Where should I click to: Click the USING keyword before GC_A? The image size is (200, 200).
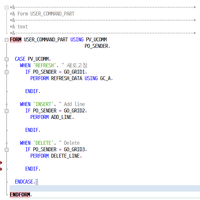(91, 79)
